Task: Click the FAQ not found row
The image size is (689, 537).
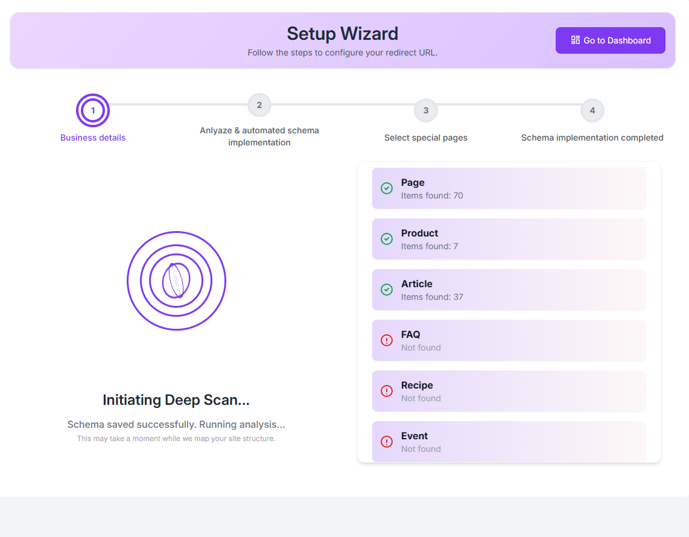Action: [509, 340]
